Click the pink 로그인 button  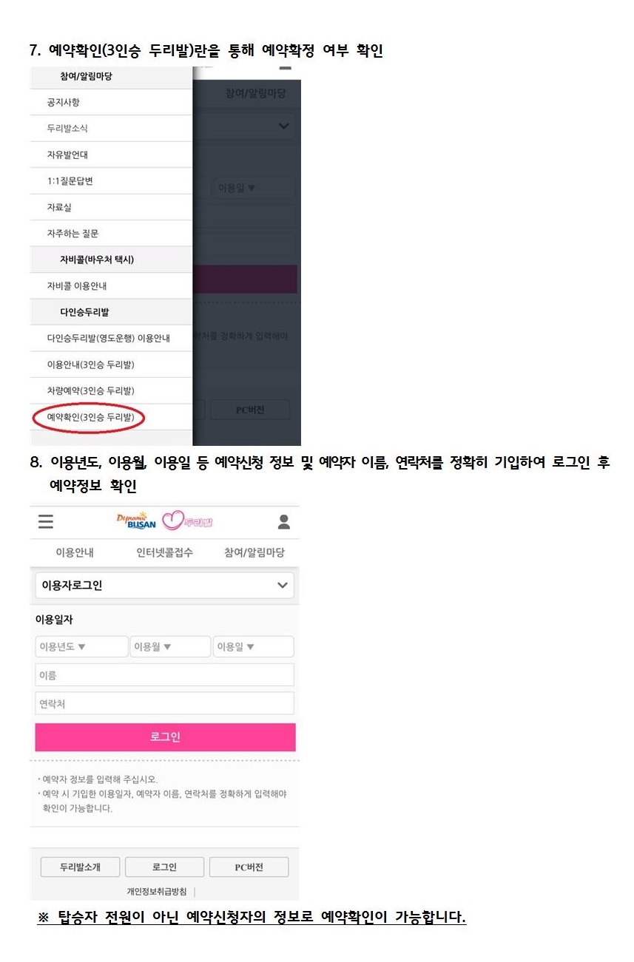click(165, 737)
